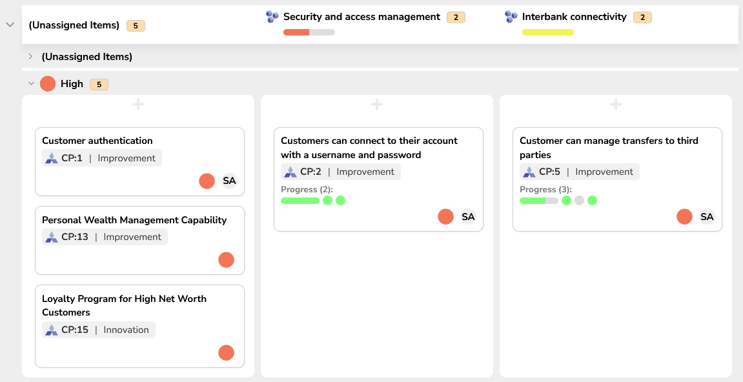Click the yellow Interbank connectivity progress bar

tap(547, 32)
